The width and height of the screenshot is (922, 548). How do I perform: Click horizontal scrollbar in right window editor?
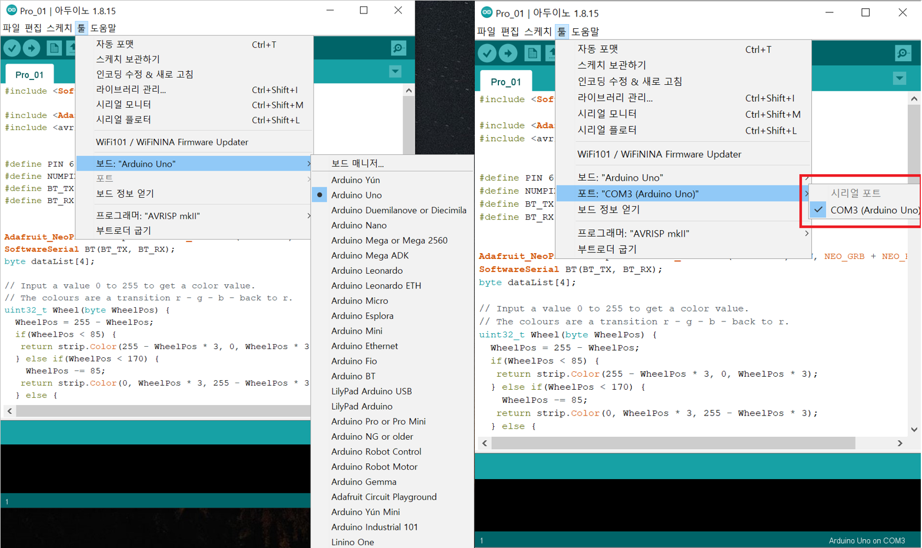point(673,443)
